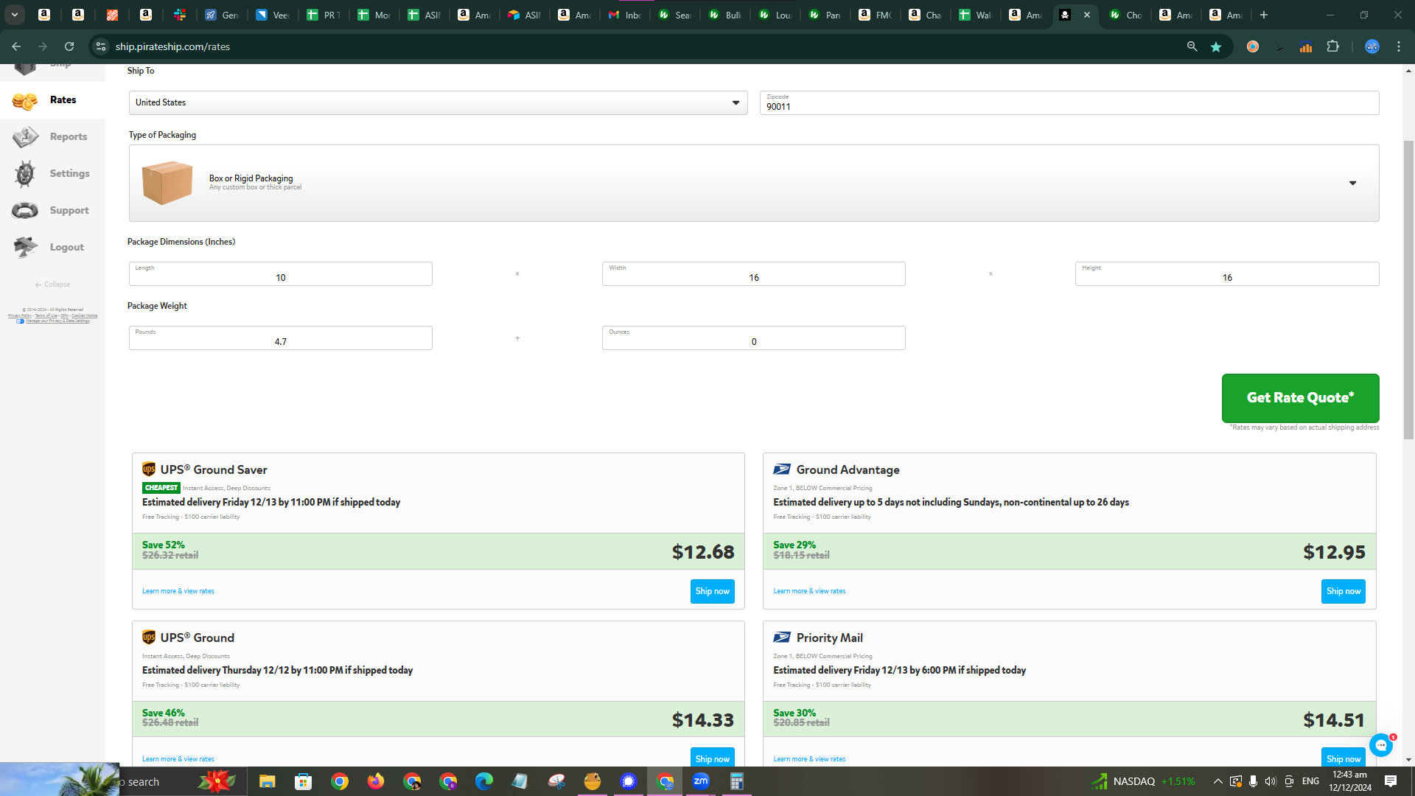Collapse the sidebar navigation
The image size is (1415, 796).
53,284
